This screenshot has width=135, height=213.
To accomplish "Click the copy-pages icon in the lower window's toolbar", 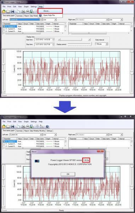I will 18,126.
